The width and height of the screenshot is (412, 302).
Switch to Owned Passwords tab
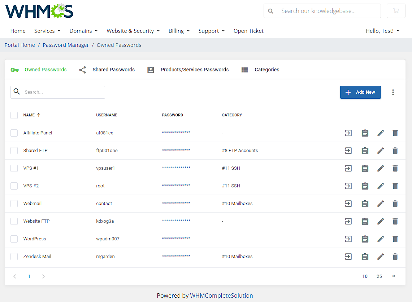click(39, 70)
